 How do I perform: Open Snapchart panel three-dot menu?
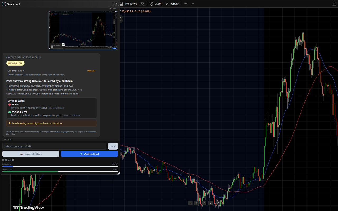[x=114, y=4]
